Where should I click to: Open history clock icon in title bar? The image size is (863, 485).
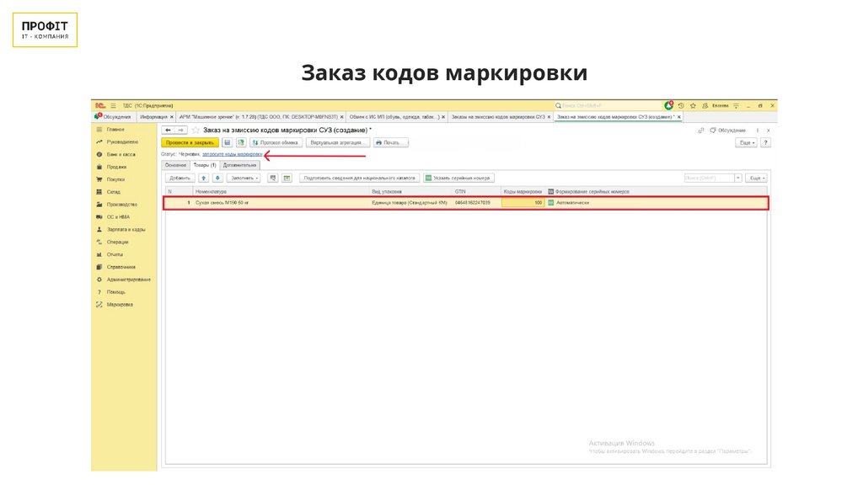tap(681, 105)
